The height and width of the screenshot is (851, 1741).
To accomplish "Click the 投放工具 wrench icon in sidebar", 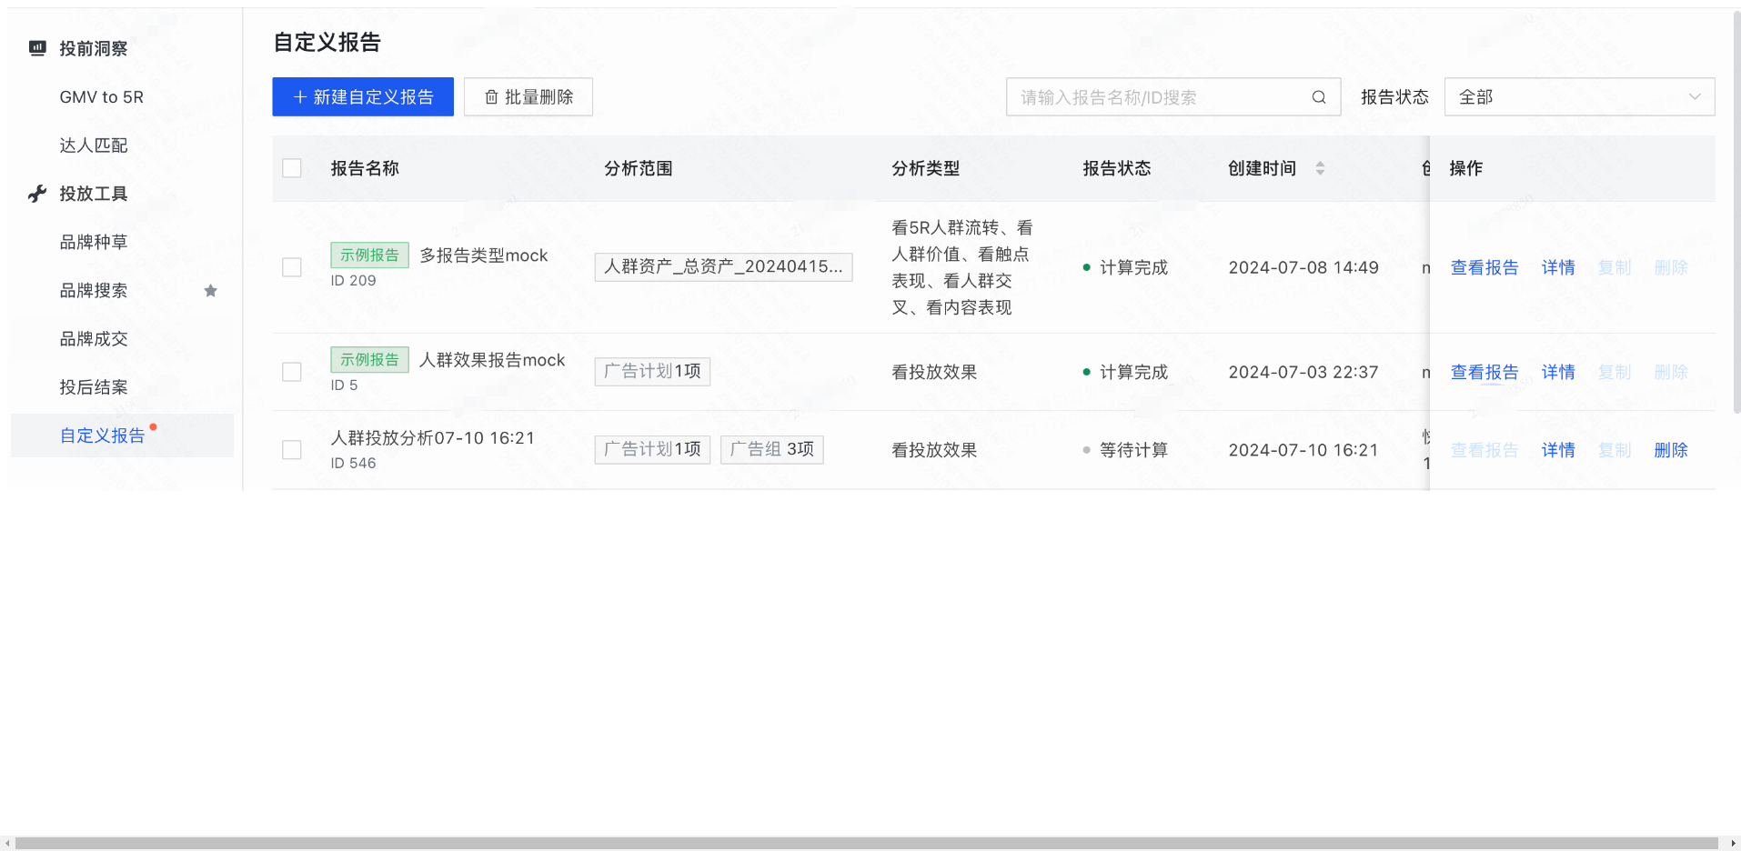I will coord(37,194).
